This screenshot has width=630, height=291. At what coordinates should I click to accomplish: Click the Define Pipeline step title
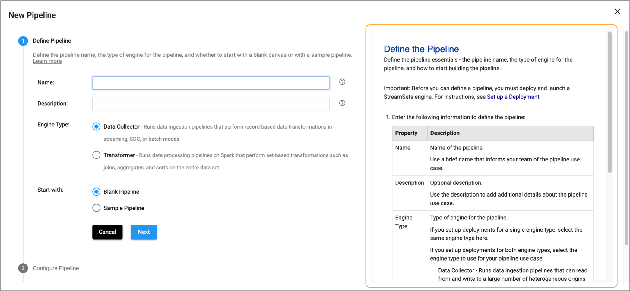click(52, 41)
